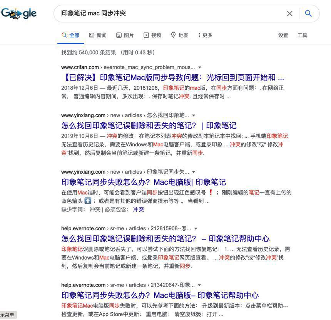Open result 【已解决】印象笔记Mac版同步导致问题
This screenshot has height=320, width=331.
(173, 77)
